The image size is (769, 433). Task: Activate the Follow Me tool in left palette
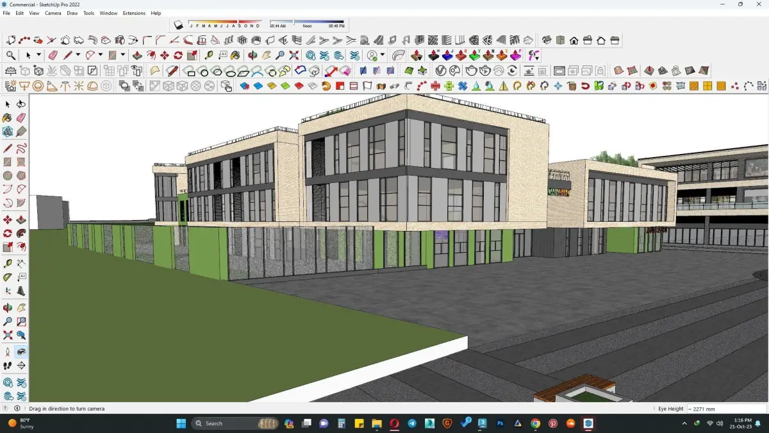point(21,233)
